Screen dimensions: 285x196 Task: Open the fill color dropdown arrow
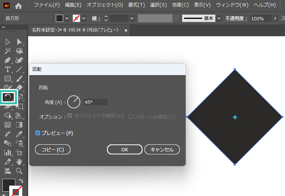[x=67, y=18]
